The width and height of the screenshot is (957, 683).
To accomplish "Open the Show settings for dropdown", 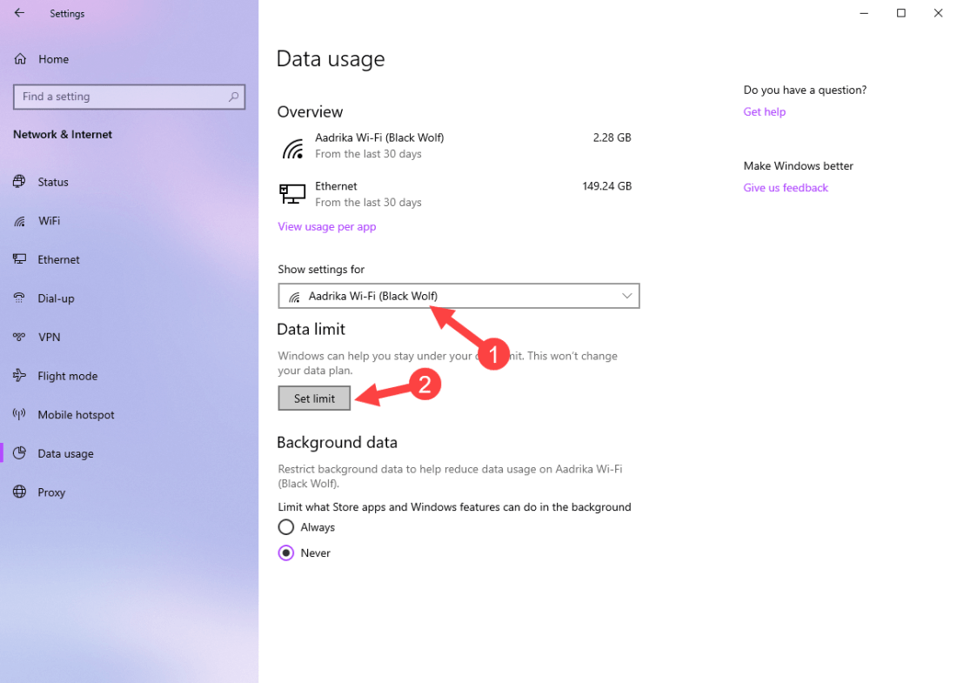I will coord(458,296).
